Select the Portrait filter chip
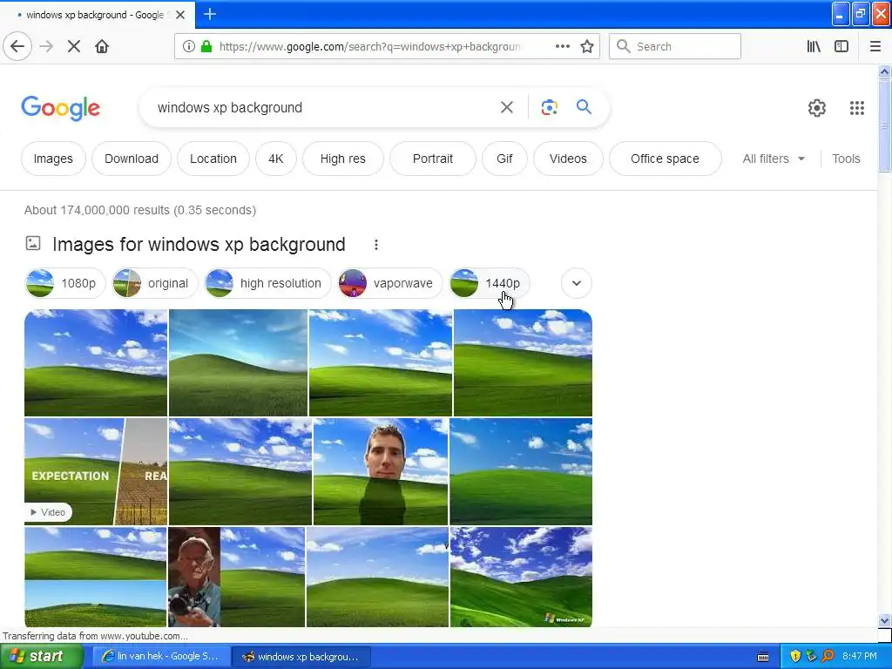892x669 pixels. click(x=433, y=159)
